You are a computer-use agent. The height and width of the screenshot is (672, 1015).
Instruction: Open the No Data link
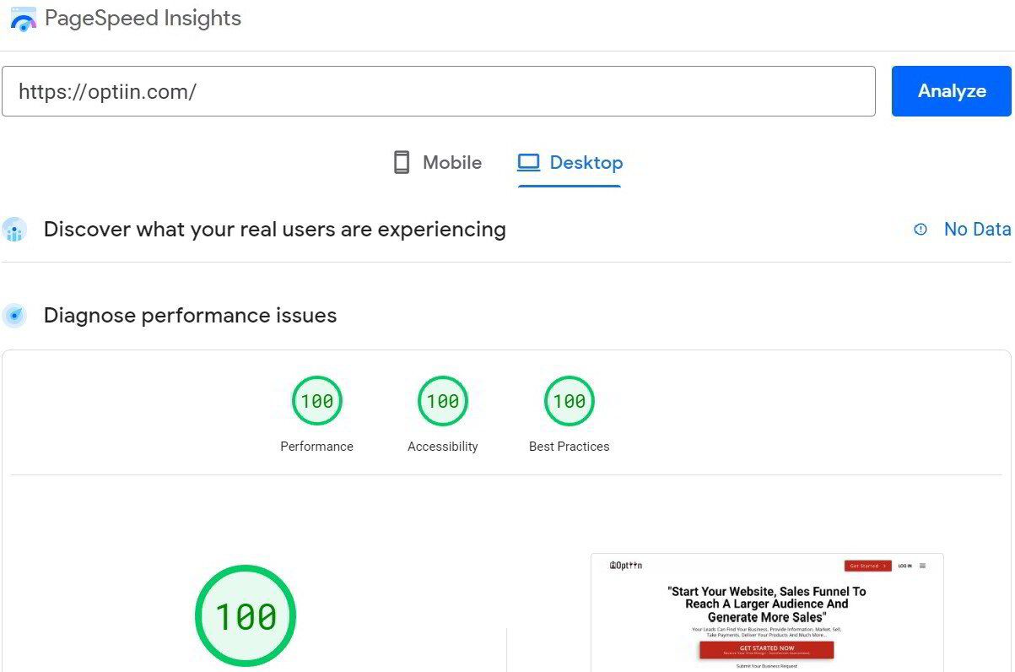pos(977,229)
